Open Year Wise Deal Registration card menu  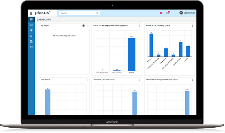(x=192, y=80)
